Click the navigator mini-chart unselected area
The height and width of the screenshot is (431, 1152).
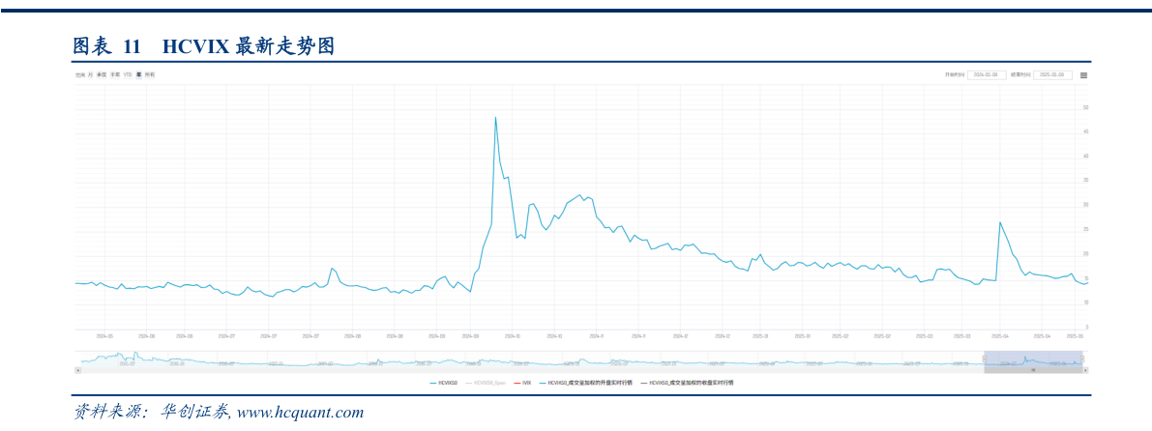[484, 359]
